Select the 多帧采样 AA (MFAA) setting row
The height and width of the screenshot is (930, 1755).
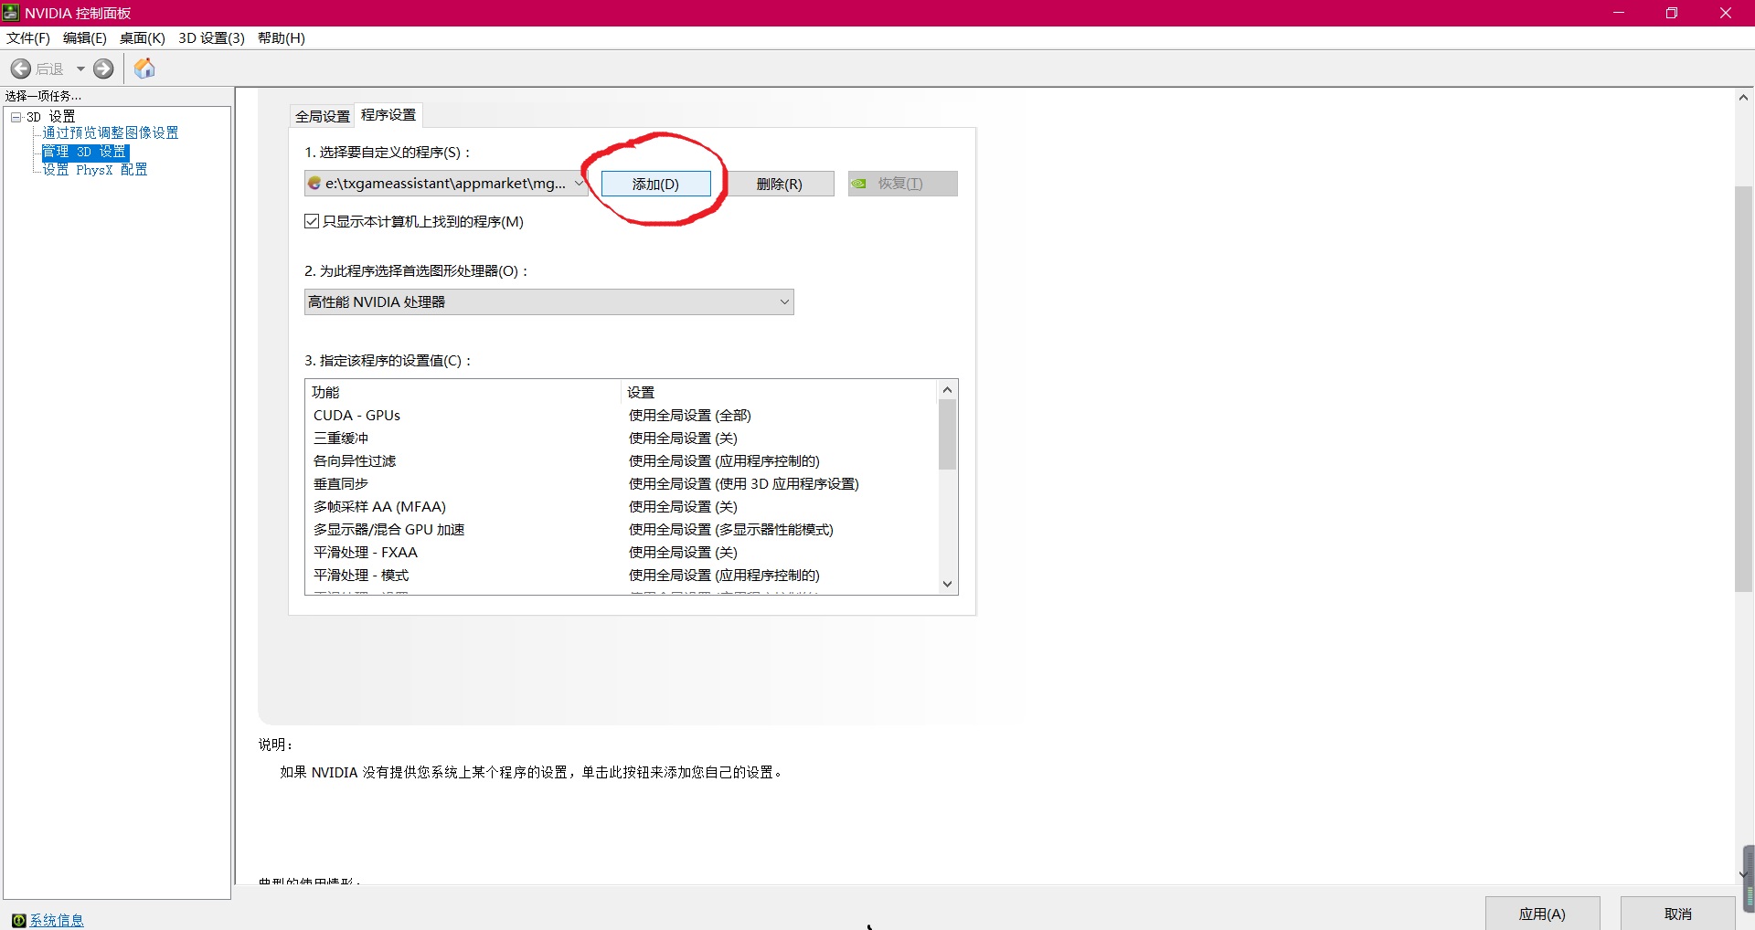coord(622,507)
